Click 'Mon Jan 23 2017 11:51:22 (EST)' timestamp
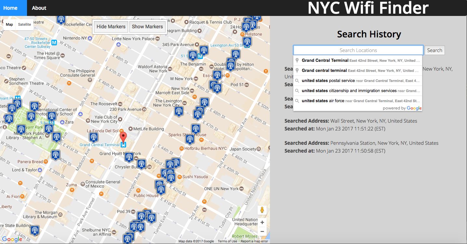The height and width of the screenshot is (244, 467). [x=351, y=129]
